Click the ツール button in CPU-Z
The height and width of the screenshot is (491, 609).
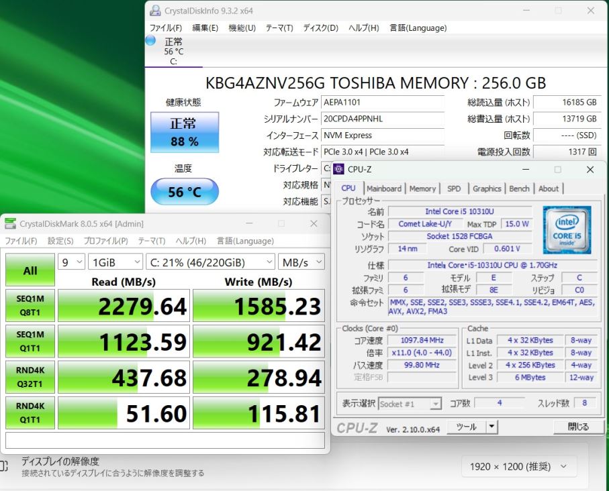click(466, 427)
